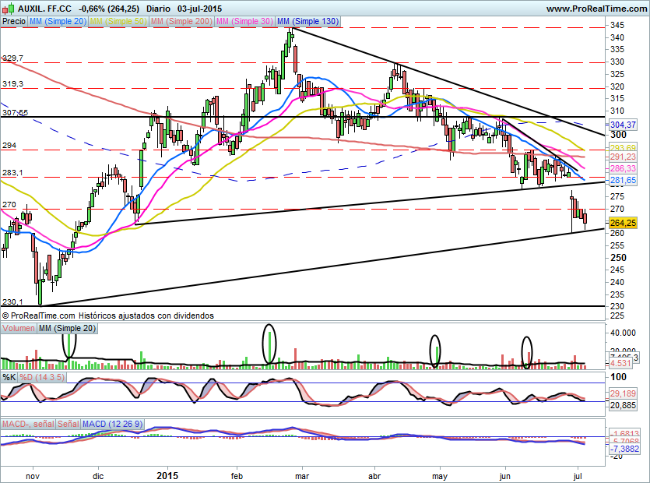
Task: Click the volume panel MM (Simple 20) label
Action: click(68, 329)
